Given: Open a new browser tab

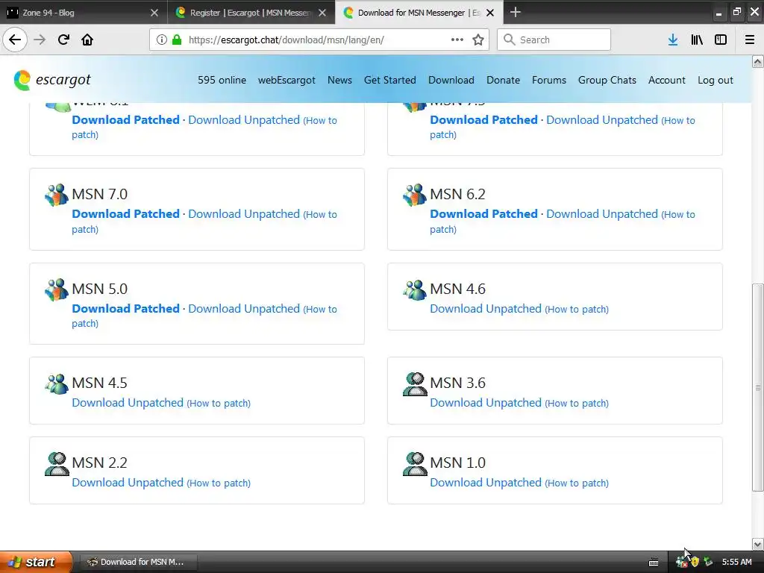Looking at the screenshot, I should pos(515,12).
